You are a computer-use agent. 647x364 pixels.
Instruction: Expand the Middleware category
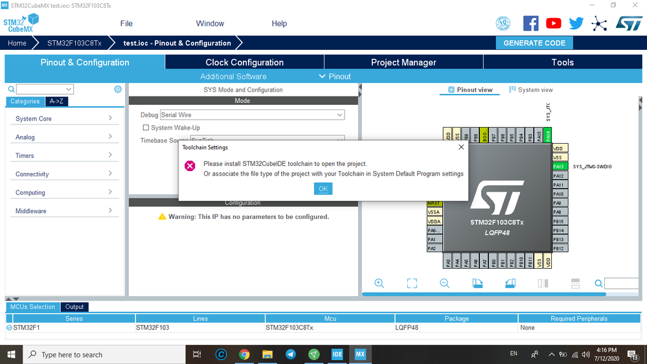click(63, 211)
